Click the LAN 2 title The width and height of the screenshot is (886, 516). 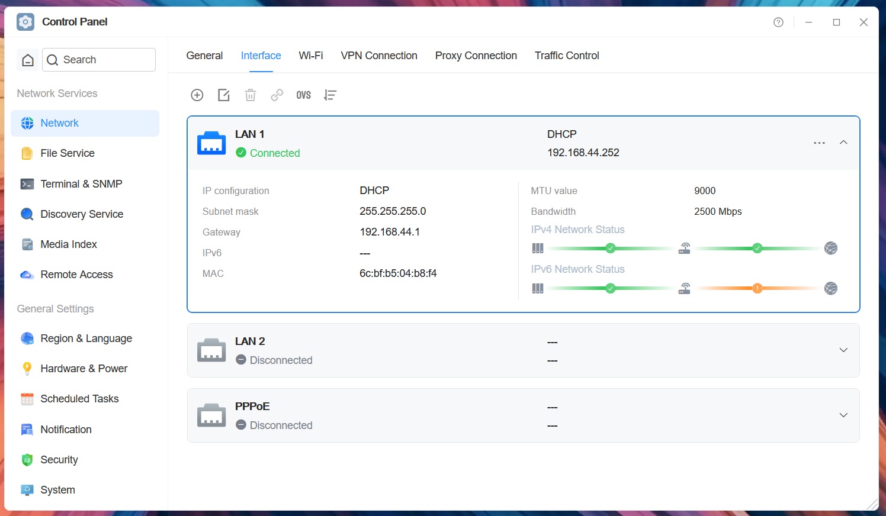250,341
